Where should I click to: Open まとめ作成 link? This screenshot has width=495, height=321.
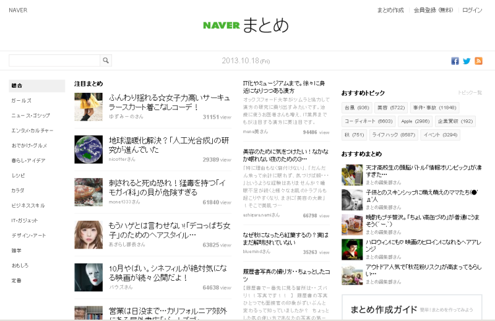390,10
